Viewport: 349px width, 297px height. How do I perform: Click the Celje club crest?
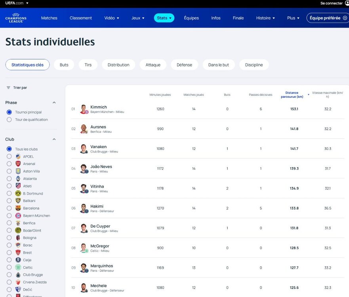(18, 260)
